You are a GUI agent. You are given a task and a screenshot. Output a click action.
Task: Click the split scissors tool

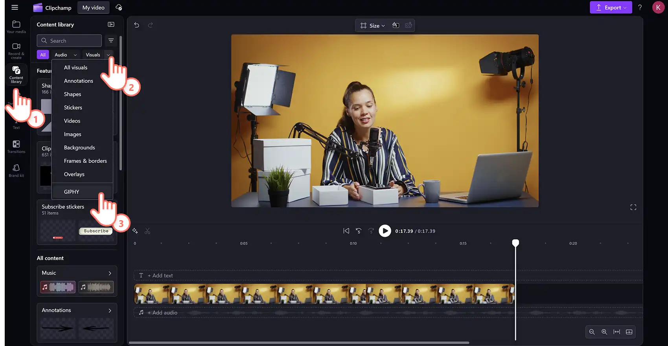[x=147, y=231]
